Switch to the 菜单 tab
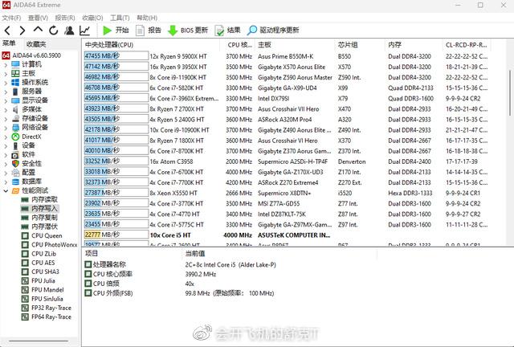The height and width of the screenshot is (347, 514). [9, 43]
